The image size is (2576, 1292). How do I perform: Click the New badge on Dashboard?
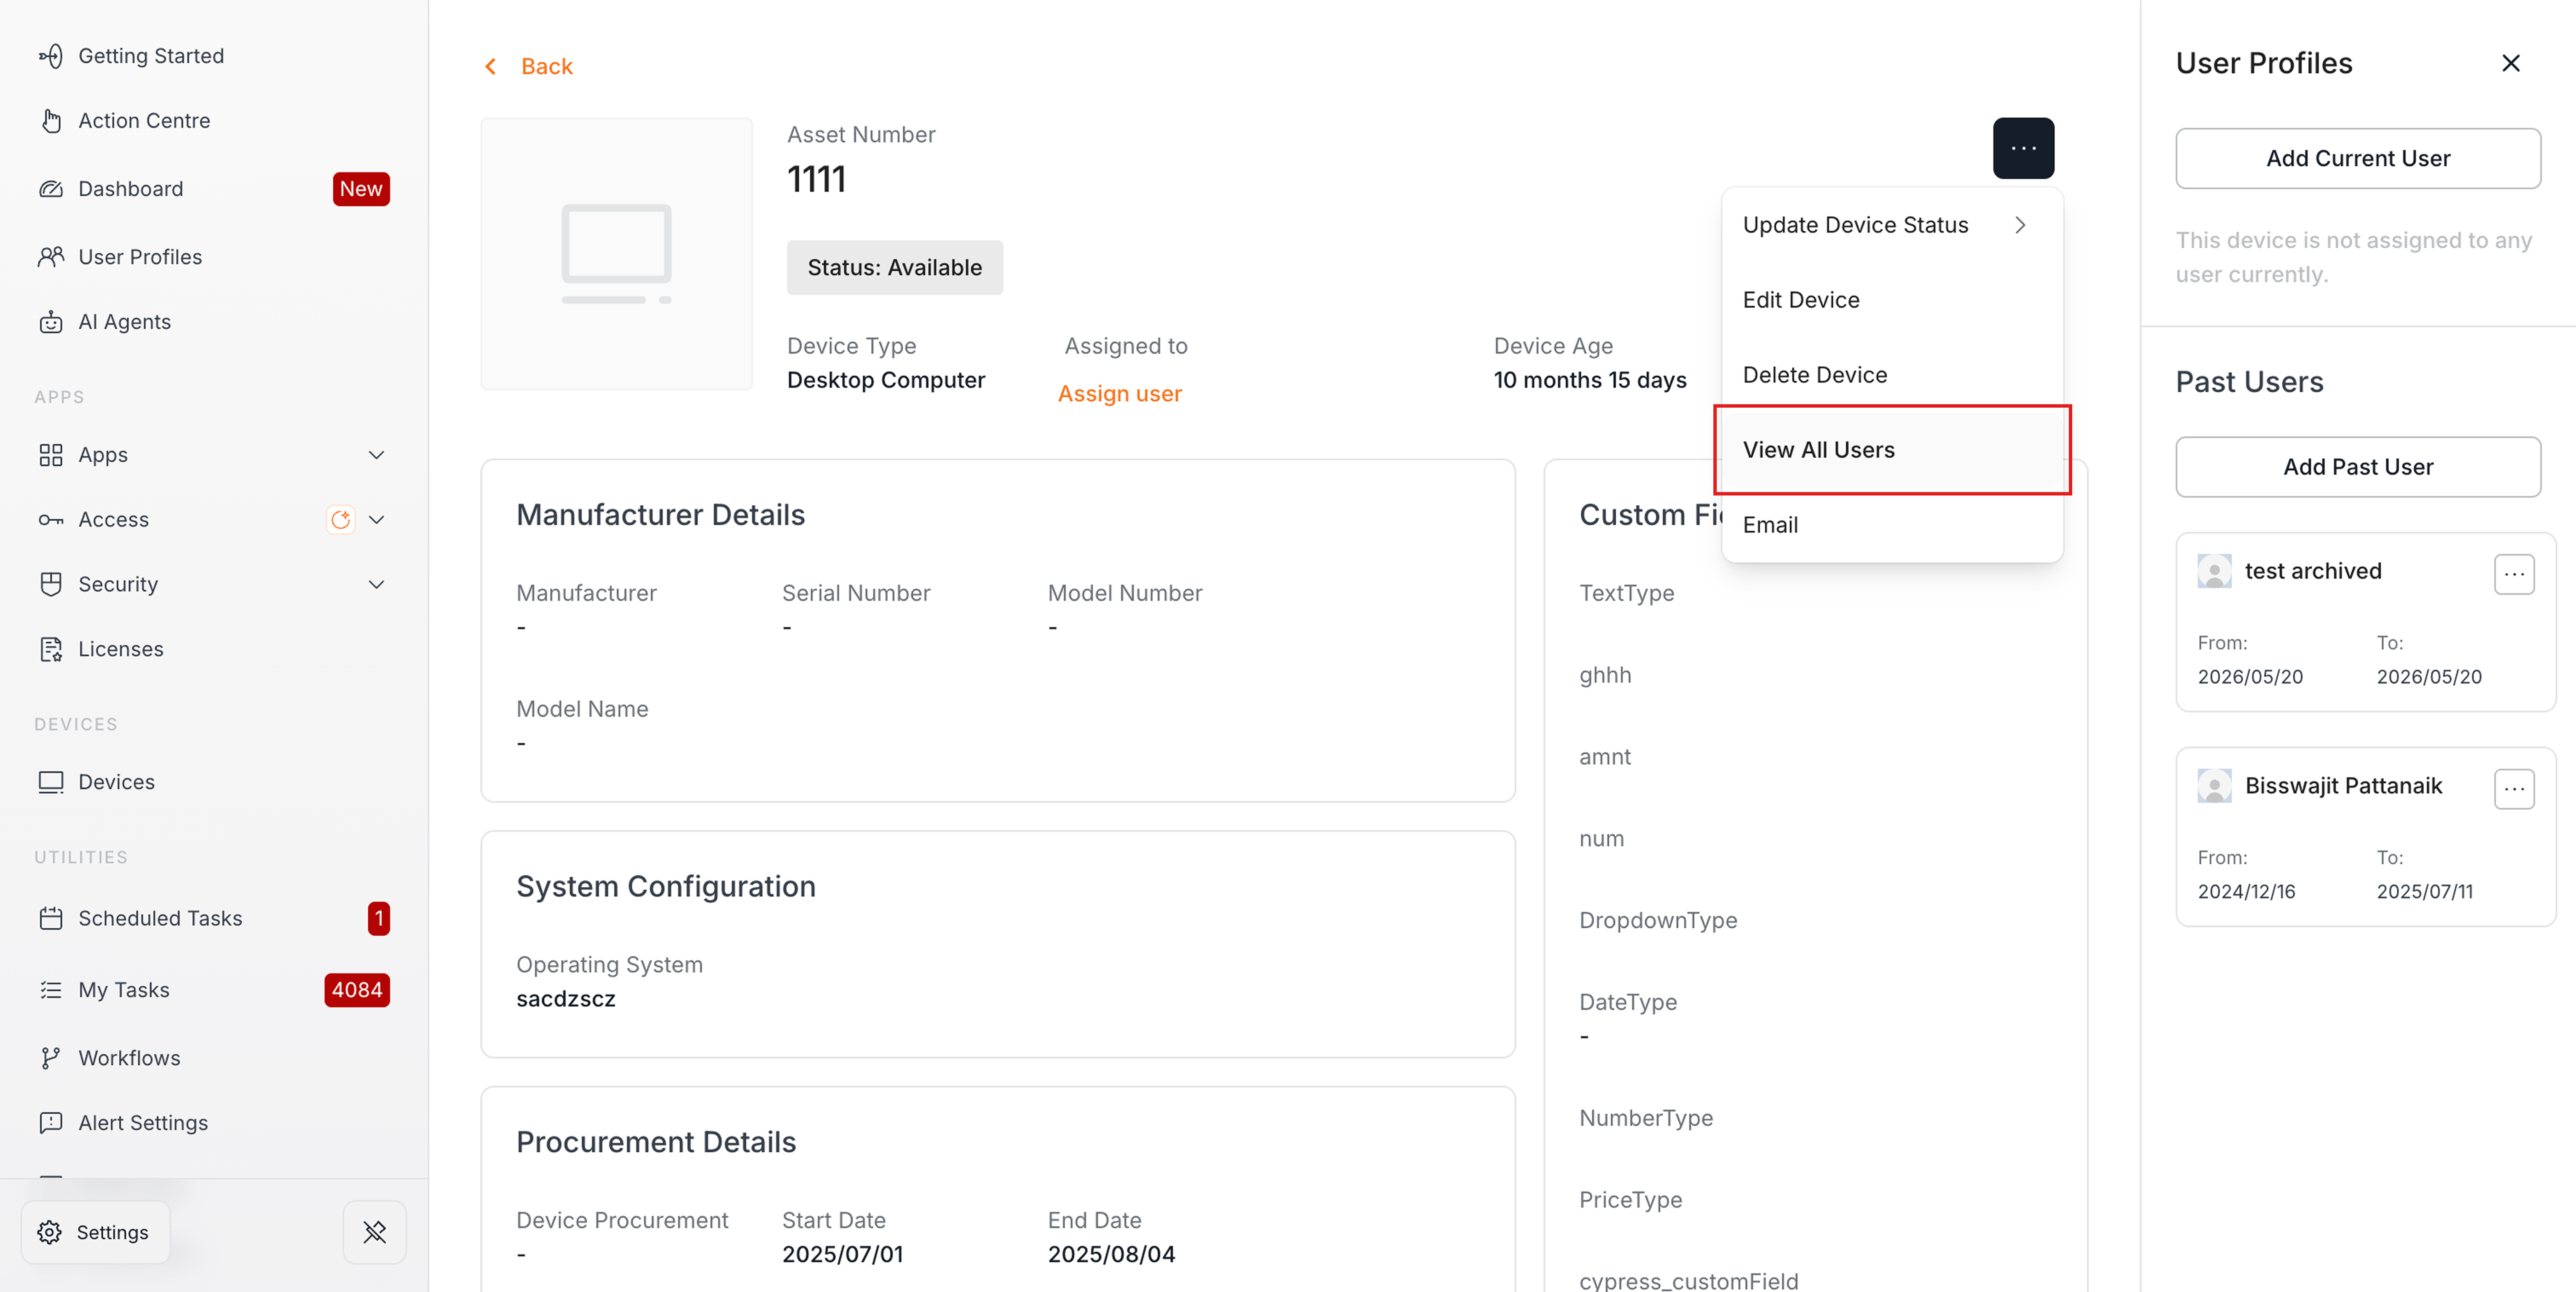[x=361, y=189]
